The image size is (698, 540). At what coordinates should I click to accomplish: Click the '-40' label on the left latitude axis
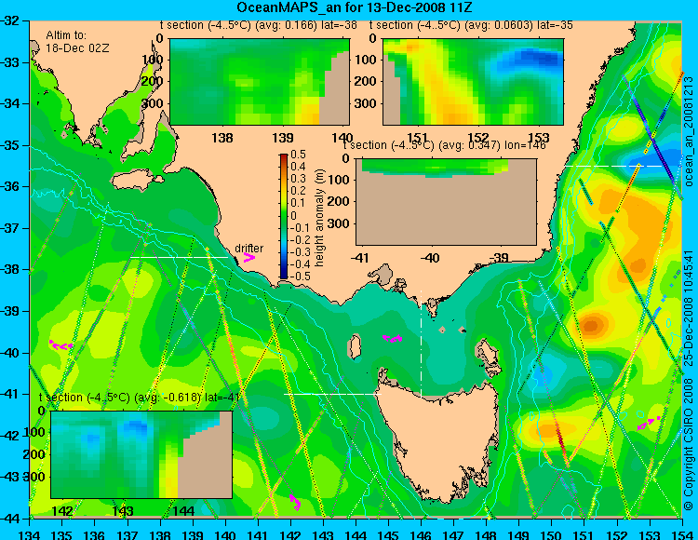coord(10,353)
